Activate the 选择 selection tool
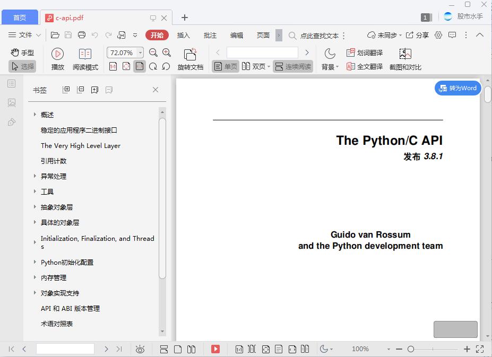492x357 pixels. [x=23, y=66]
